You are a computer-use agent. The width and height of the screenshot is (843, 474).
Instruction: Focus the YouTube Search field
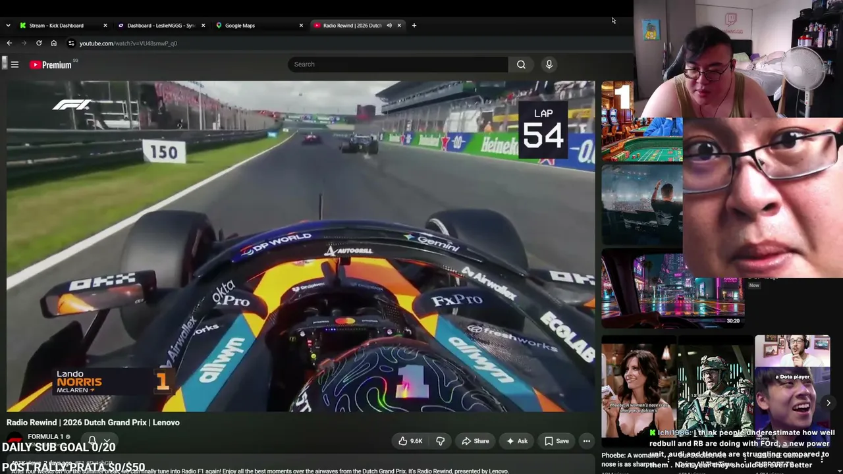398,65
